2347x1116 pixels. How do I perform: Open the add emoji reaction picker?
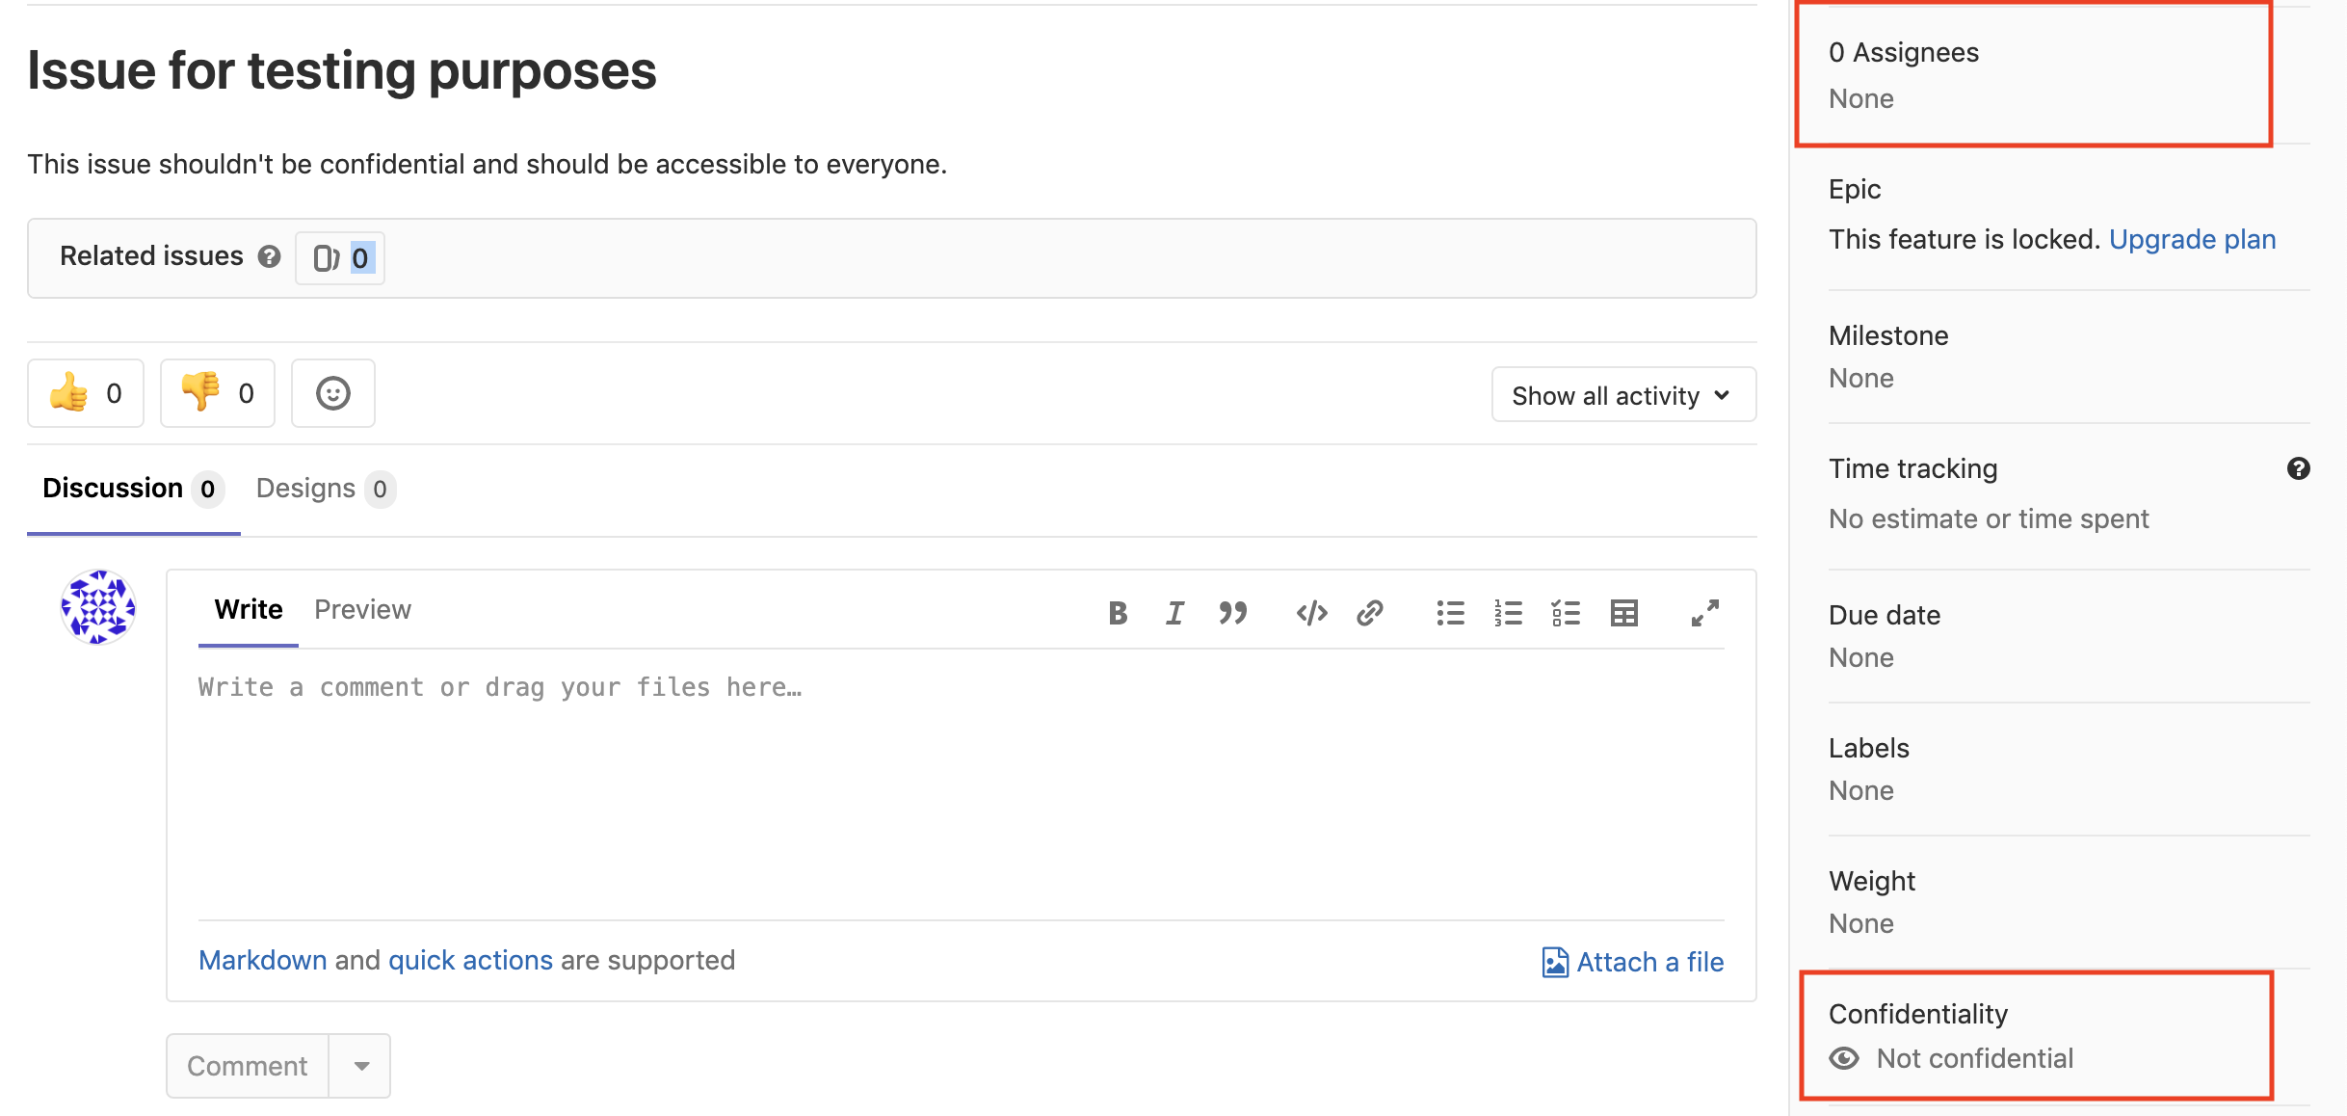click(x=333, y=393)
